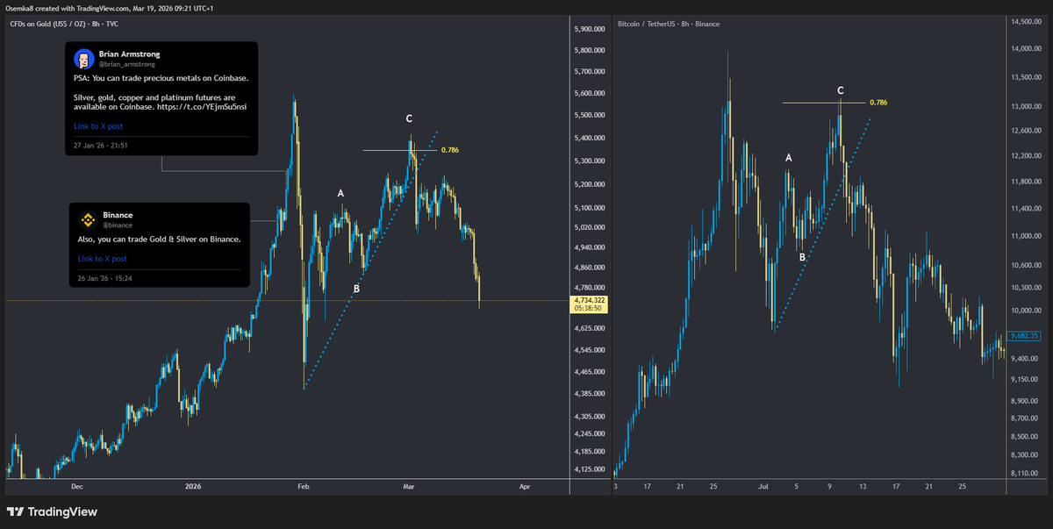Click Brian Armstrong's profile avatar
The width and height of the screenshot is (1053, 529).
coord(84,59)
